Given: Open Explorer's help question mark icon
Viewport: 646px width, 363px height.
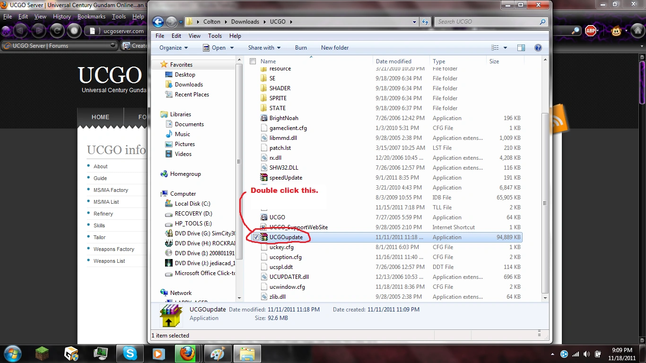Looking at the screenshot, I should pos(538,48).
